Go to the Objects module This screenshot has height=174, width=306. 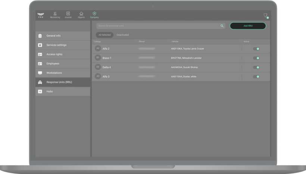point(81,15)
